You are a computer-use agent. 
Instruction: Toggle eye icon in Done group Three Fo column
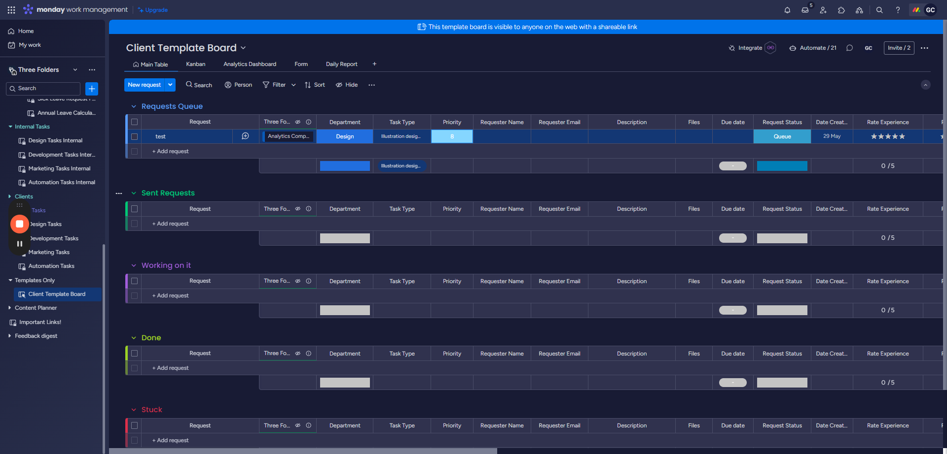click(298, 354)
